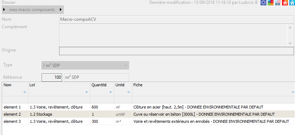Click the Référence unit field 'm² SDP'
This screenshot has width=295, height=135.
click(x=97, y=77)
